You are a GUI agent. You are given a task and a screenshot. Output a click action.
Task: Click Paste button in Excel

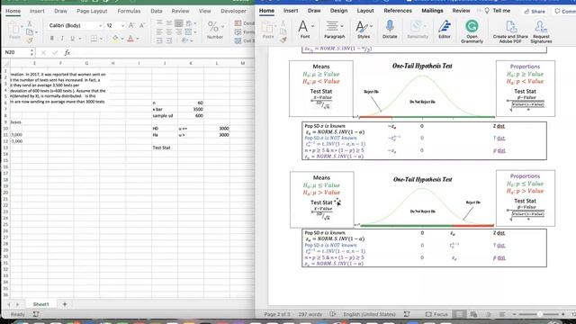[x=14, y=30]
